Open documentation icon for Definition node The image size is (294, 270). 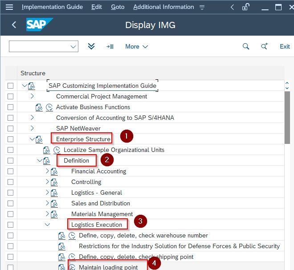[x=46, y=161]
